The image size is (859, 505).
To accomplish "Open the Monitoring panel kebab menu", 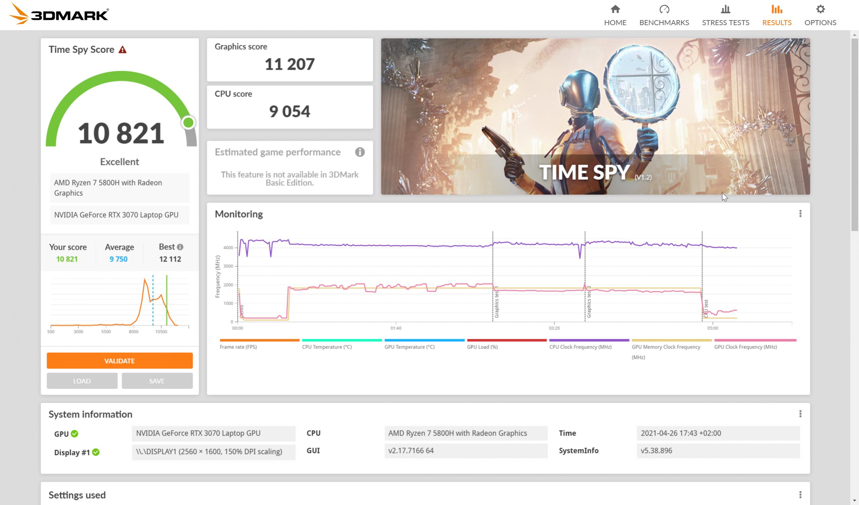I will (801, 214).
